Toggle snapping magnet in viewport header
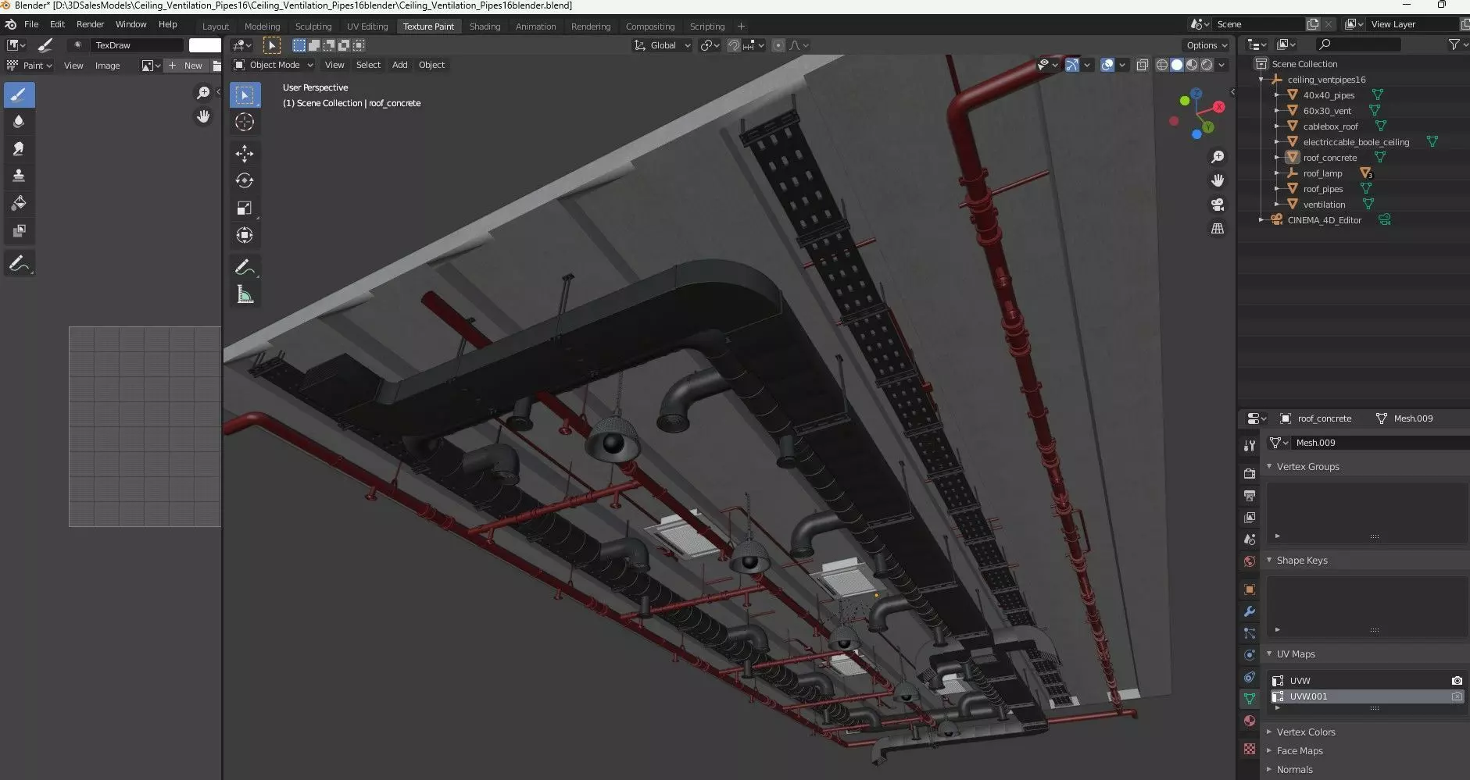Viewport: 1470px width, 780px height. coord(733,45)
